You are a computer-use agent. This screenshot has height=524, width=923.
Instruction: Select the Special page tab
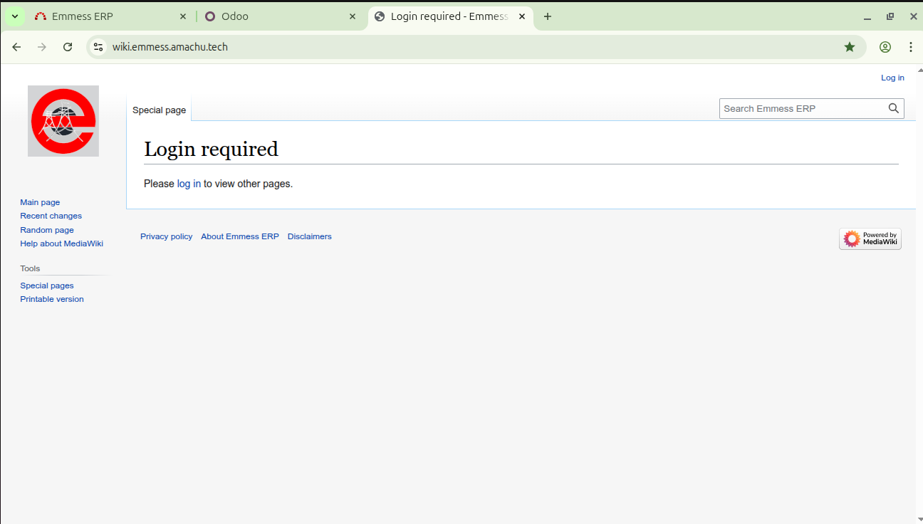pos(159,110)
